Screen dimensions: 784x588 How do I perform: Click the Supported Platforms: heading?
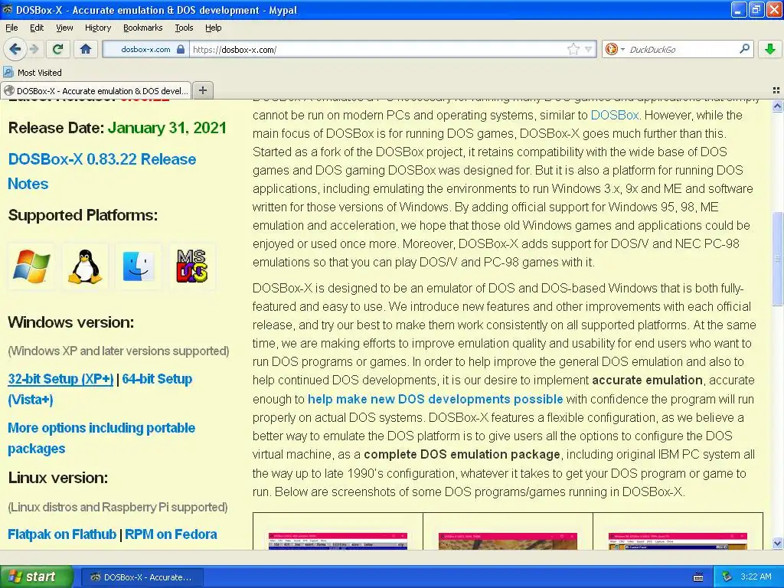83,215
